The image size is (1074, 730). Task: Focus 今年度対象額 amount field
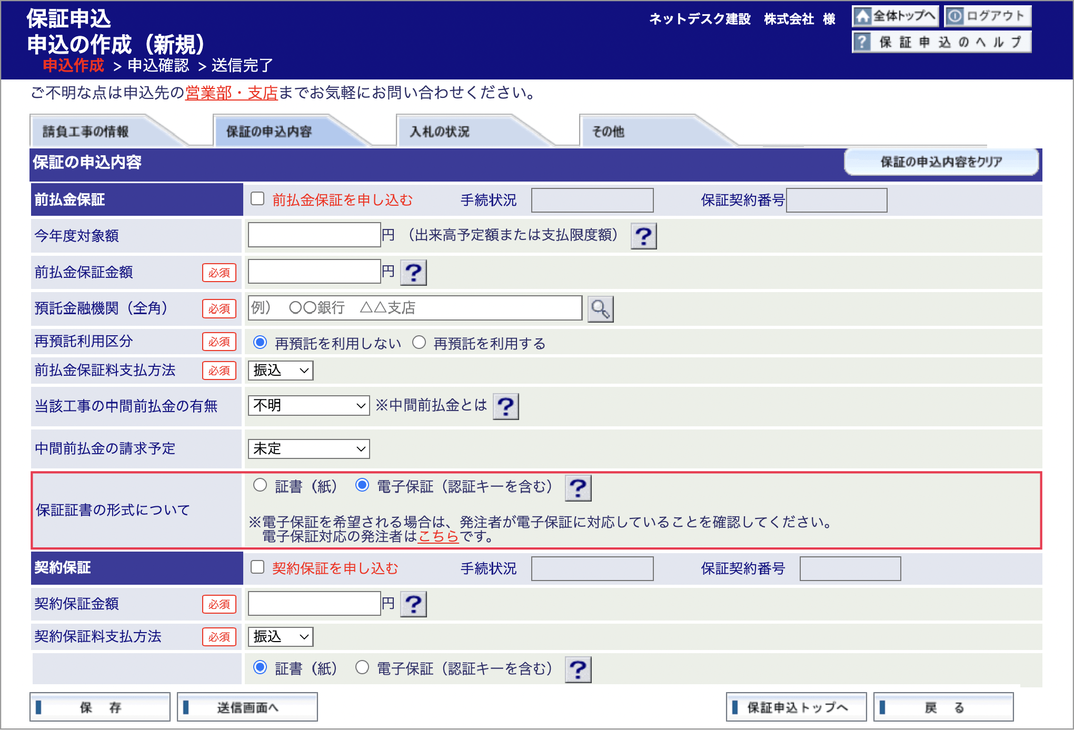(x=314, y=235)
